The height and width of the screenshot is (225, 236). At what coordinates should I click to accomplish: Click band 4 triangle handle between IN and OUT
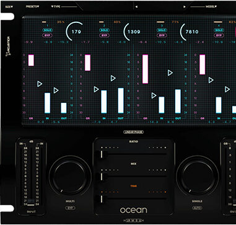point(227,89)
